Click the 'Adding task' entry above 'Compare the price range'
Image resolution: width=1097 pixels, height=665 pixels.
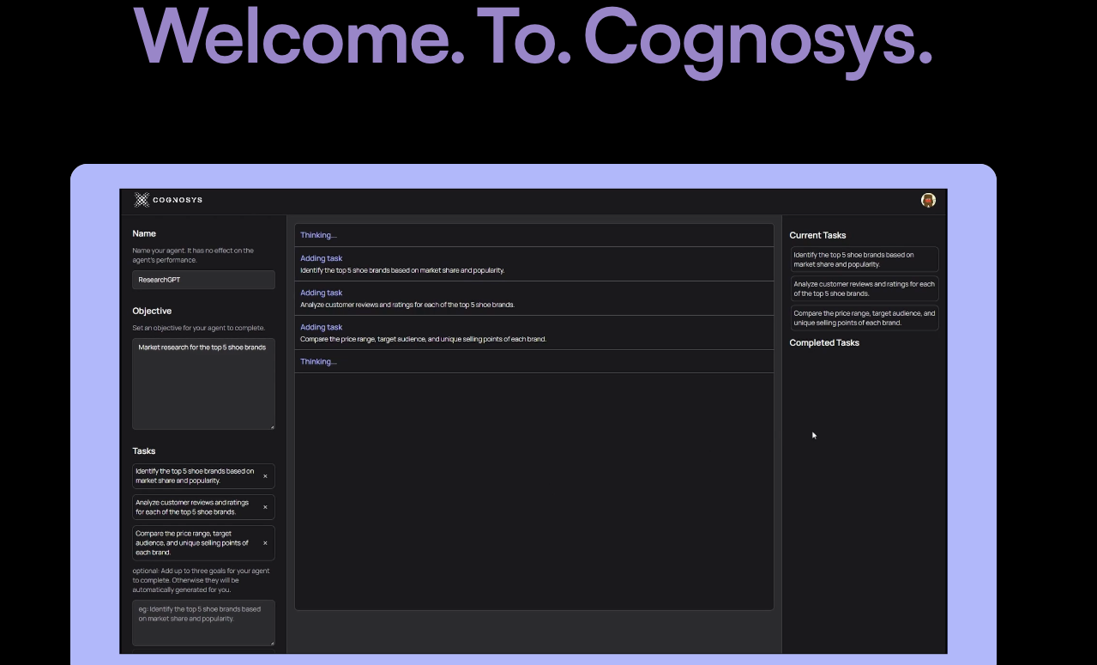[321, 327]
